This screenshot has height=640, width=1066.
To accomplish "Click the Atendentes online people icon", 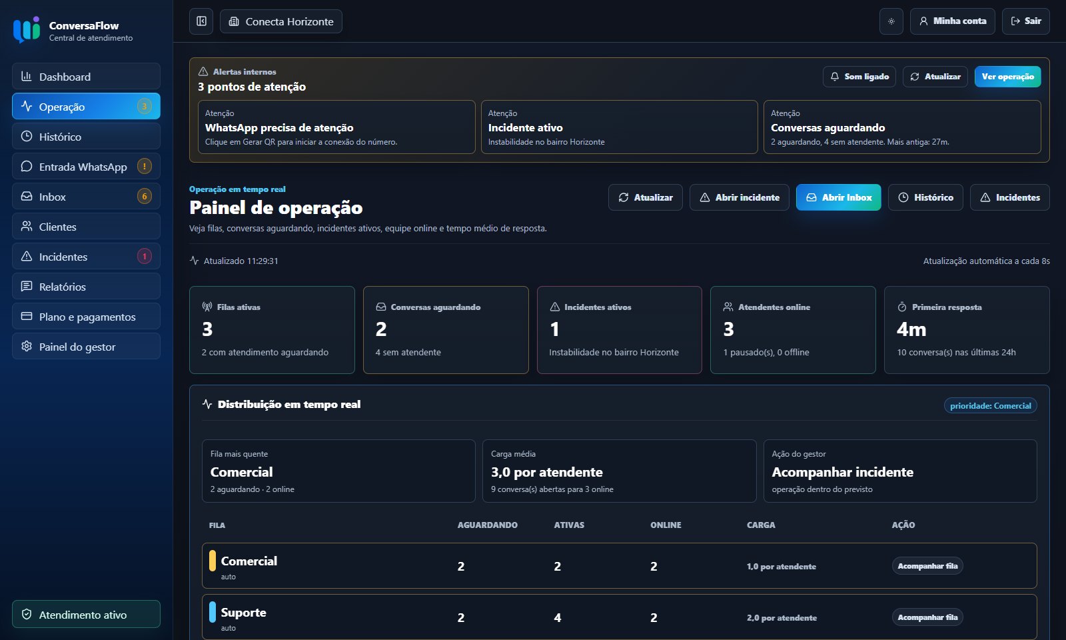I will click(728, 307).
